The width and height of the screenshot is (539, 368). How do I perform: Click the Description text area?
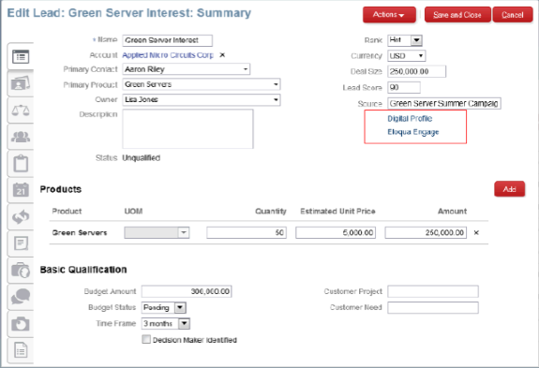188,128
